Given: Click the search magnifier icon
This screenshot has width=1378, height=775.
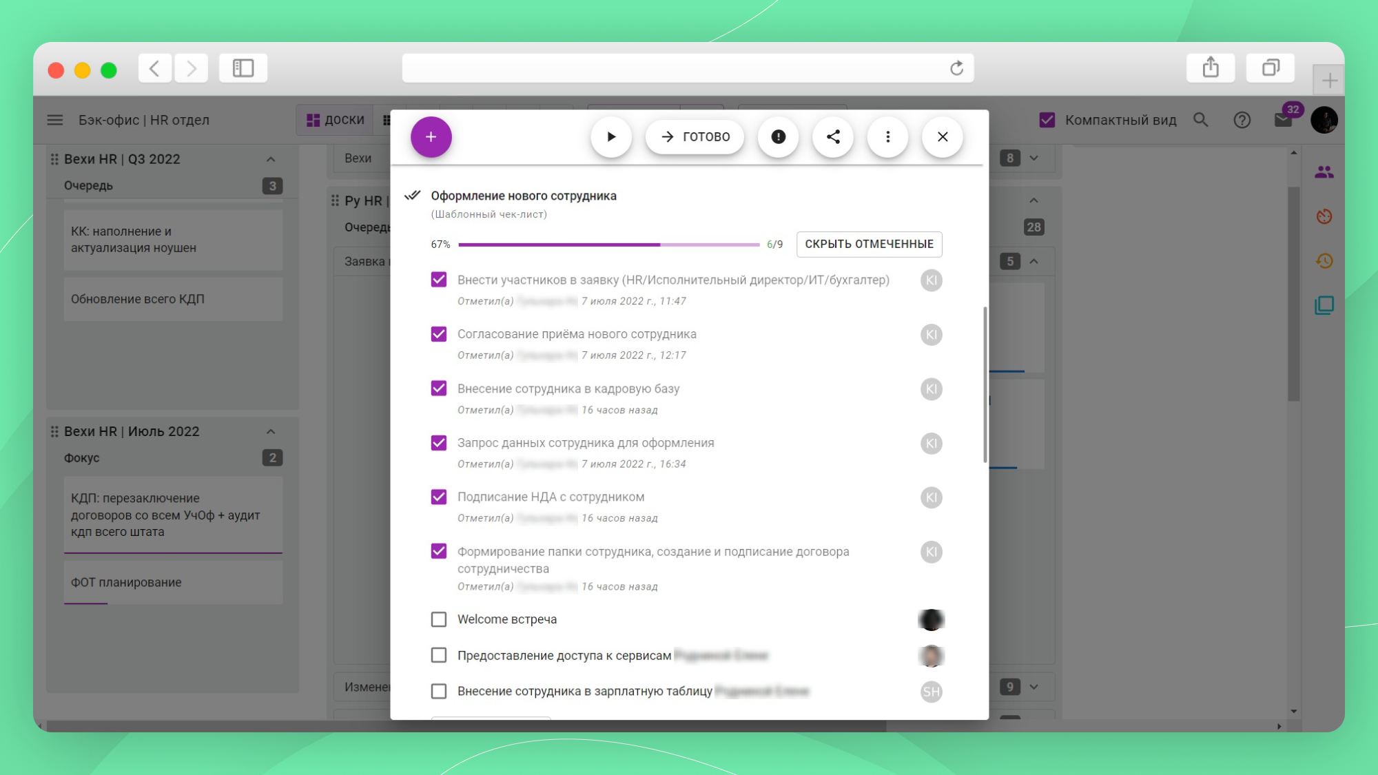Looking at the screenshot, I should tap(1201, 120).
